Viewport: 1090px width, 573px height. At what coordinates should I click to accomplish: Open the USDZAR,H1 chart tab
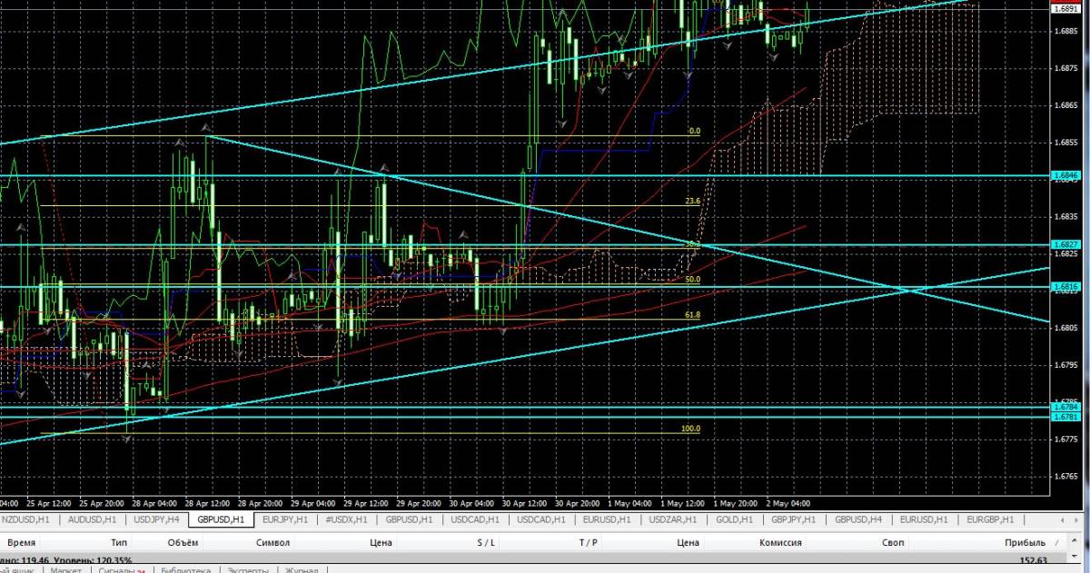pyautogui.click(x=674, y=520)
